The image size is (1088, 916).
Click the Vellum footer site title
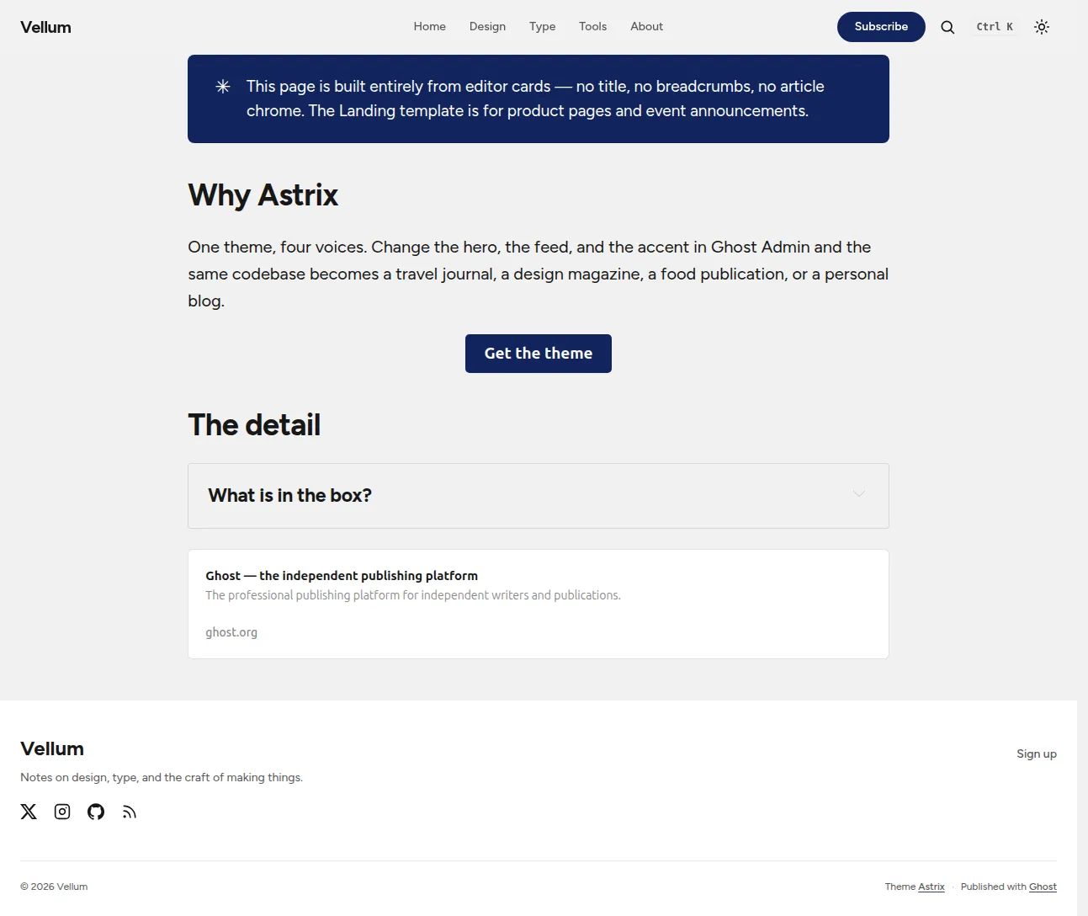pyautogui.click(x=52, y=748)
